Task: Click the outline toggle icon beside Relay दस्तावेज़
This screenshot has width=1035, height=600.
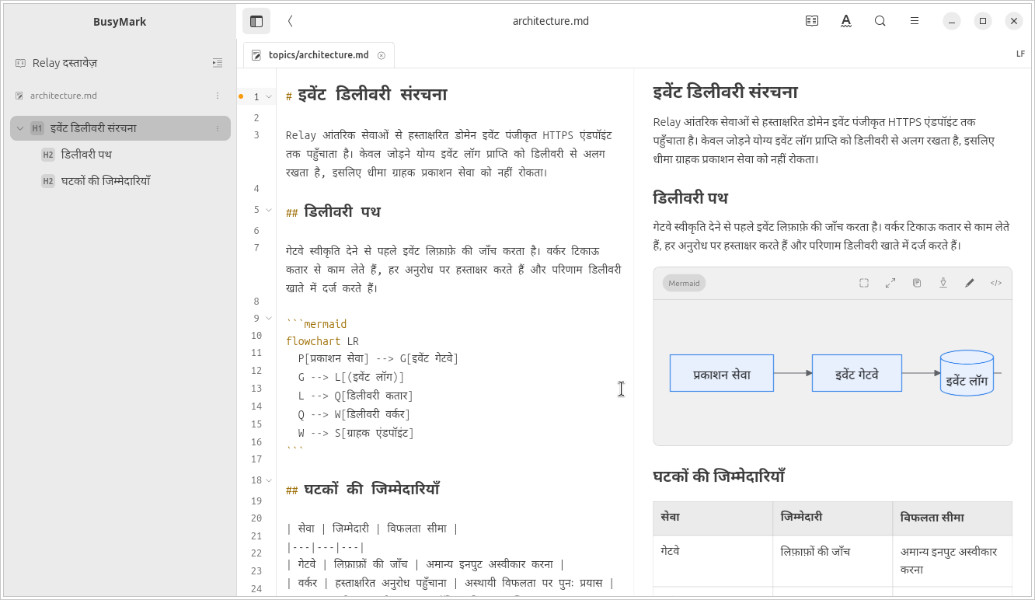Action: coord(218,63)
